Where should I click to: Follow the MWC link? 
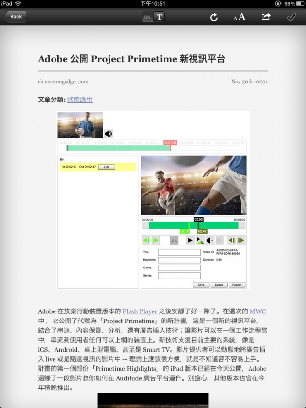[258, 311]
